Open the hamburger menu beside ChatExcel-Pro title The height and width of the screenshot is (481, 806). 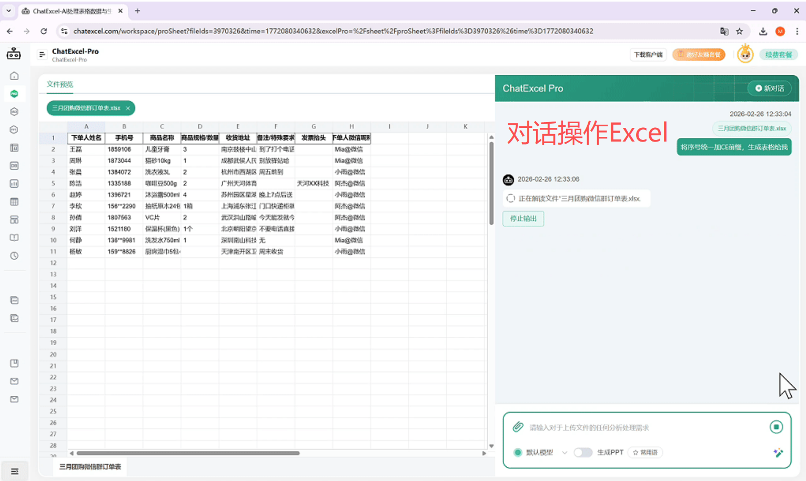tap(42, 54)
